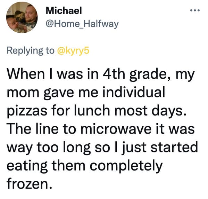208x199 pixels.
Task: Click the word 'completely' in the tweet
Action: click(126, 166)
